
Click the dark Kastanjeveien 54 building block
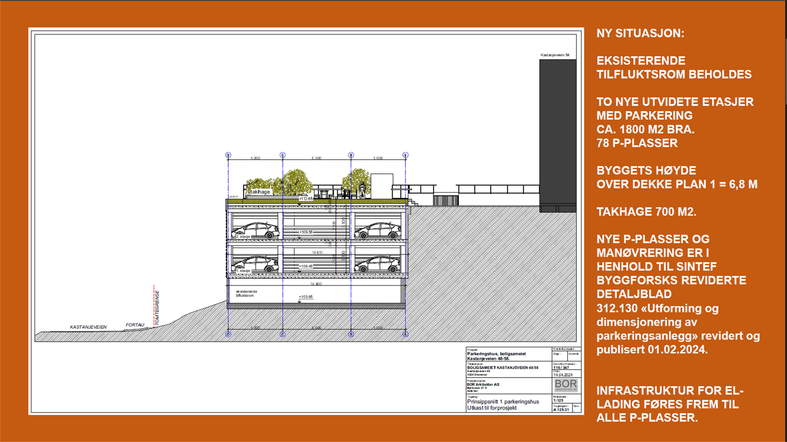[558, 136]
